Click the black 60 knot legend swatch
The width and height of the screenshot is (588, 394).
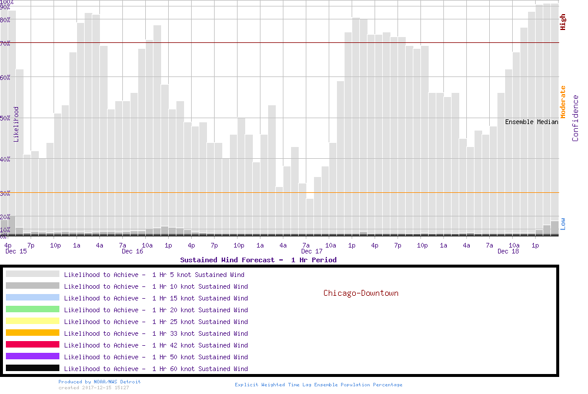(x=32, y=368)
